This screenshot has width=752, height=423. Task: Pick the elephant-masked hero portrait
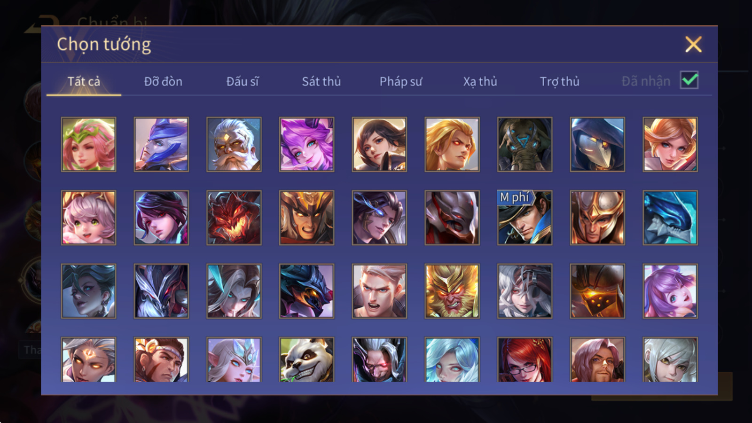coord(525,144)
